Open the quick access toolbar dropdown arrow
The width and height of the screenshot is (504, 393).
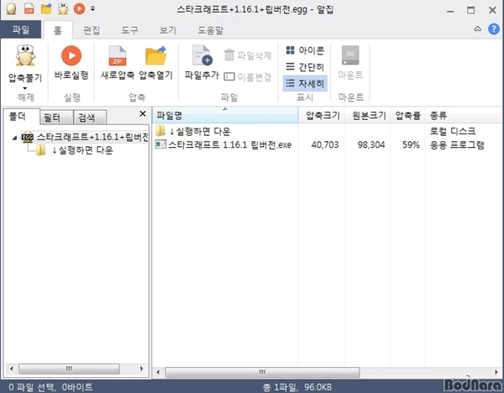pos(92,9)
